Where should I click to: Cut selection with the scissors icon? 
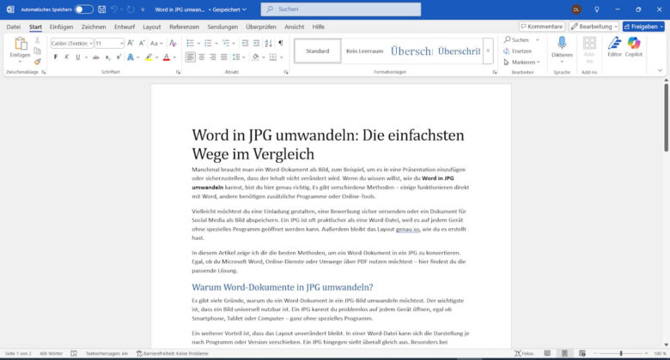(37, 40)
